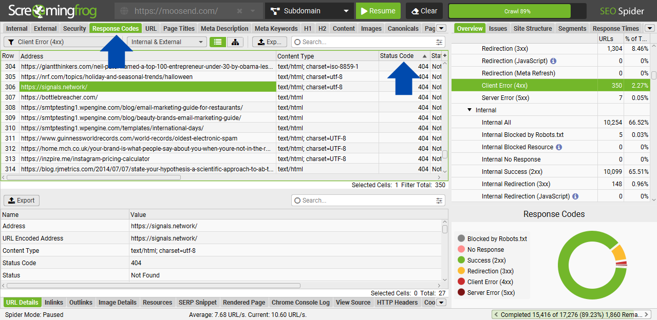657x320 pixels.
Task: Open the Outlinks bottom tab
Action: pos(81,303)
